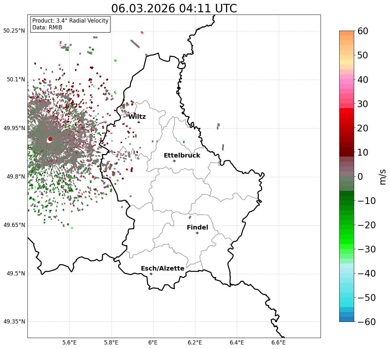Pick the blue -60 m/s colorbar bottom
Screen dimensions: 390x349
pyautogui.click(x=347, y=319)
